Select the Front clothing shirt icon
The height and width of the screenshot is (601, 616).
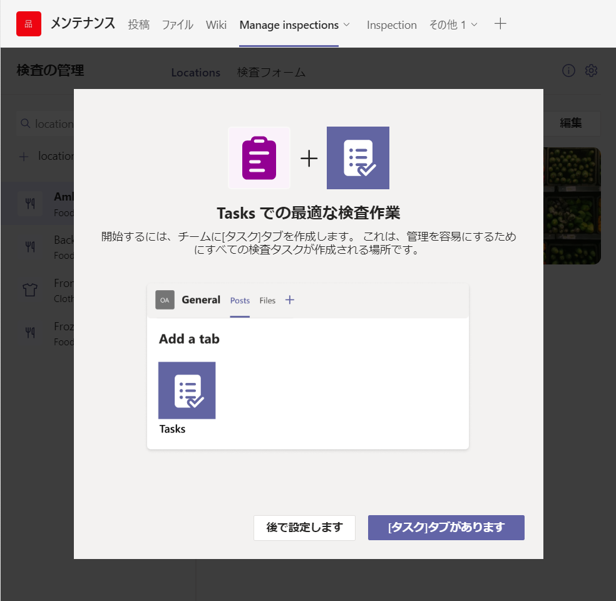[x=30, y=290]
